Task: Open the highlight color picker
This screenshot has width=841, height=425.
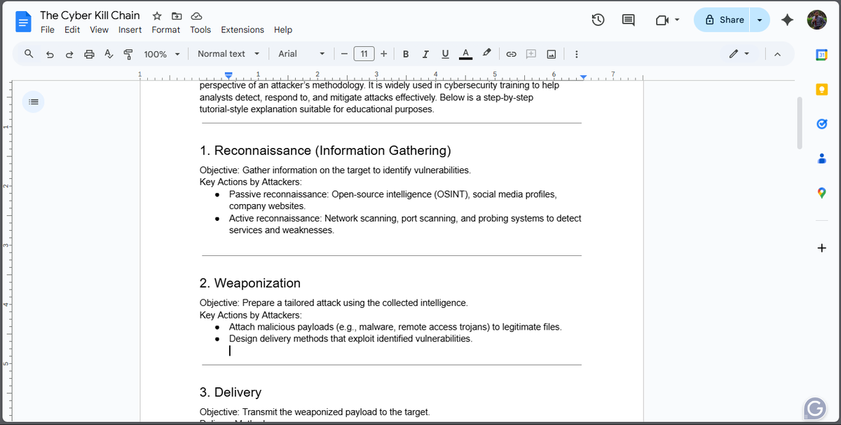Action: (487, 54)
